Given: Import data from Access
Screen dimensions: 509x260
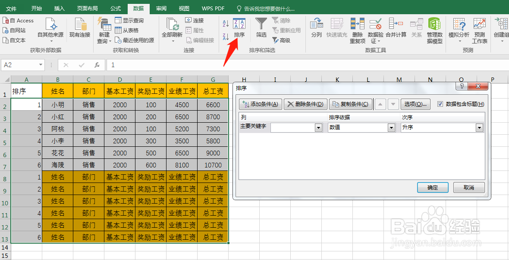Looking at the screenshot, I should [x=18, y=20].
